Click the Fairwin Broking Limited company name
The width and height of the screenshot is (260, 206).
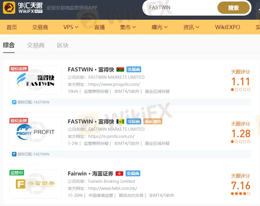[x=112, y=181]
